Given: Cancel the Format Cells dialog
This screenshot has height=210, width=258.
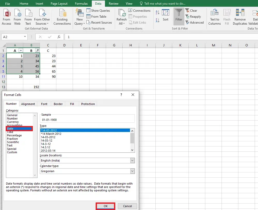Looking at the screenshot, I should [127, 206].
